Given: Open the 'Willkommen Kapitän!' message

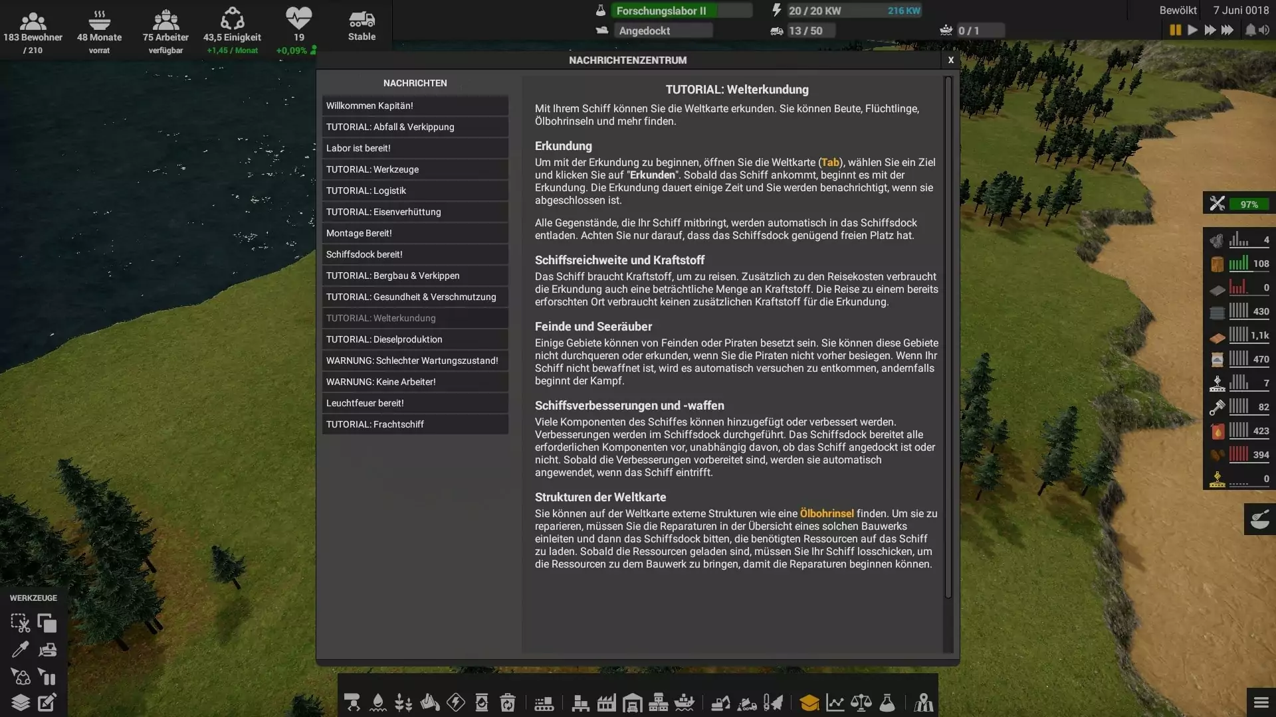Looking at the screenshot, I should pos(415,106).
